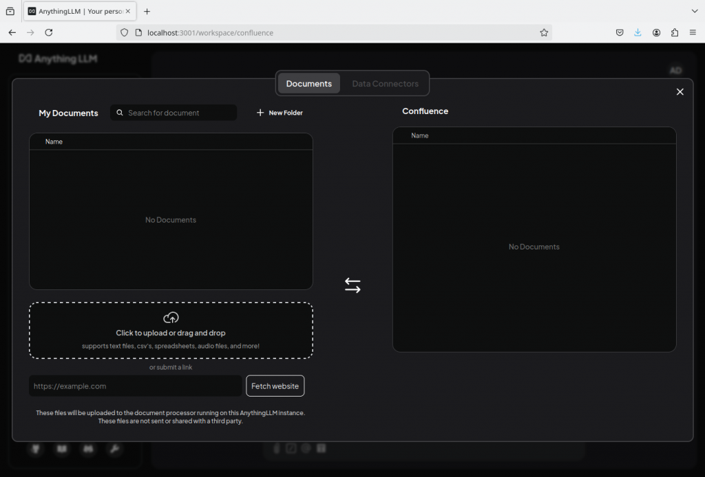705x477 pixels.
Task: Click the swap arrows icon between panels
Action: click(x=352, y=285)
